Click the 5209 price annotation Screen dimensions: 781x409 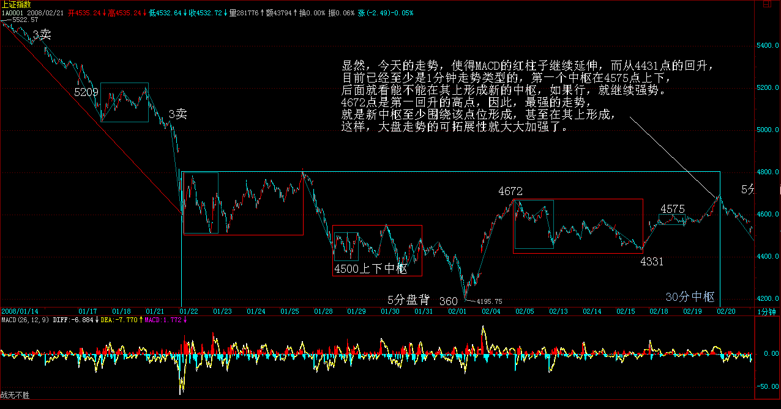coord(86,92)
